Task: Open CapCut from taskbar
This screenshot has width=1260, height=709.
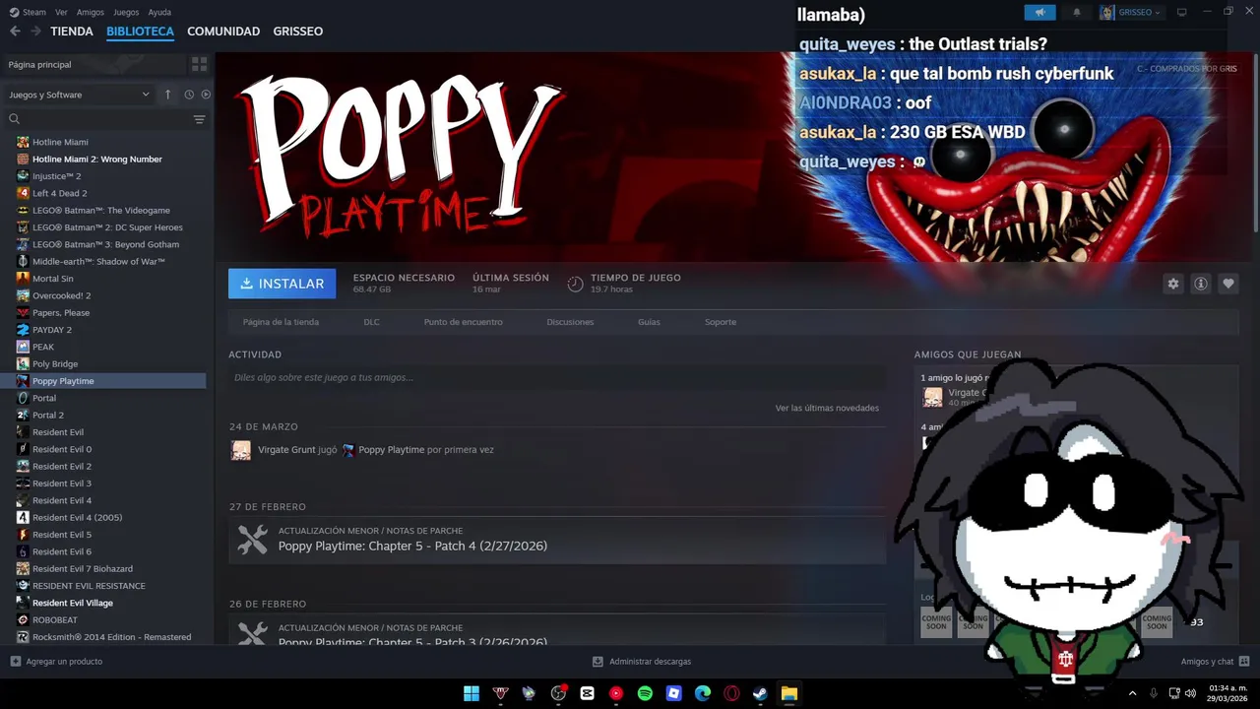Action: pos(588,693)
